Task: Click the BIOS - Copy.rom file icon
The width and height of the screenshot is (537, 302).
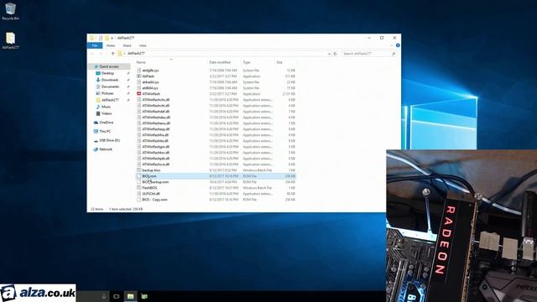Action: click(138, 200)
